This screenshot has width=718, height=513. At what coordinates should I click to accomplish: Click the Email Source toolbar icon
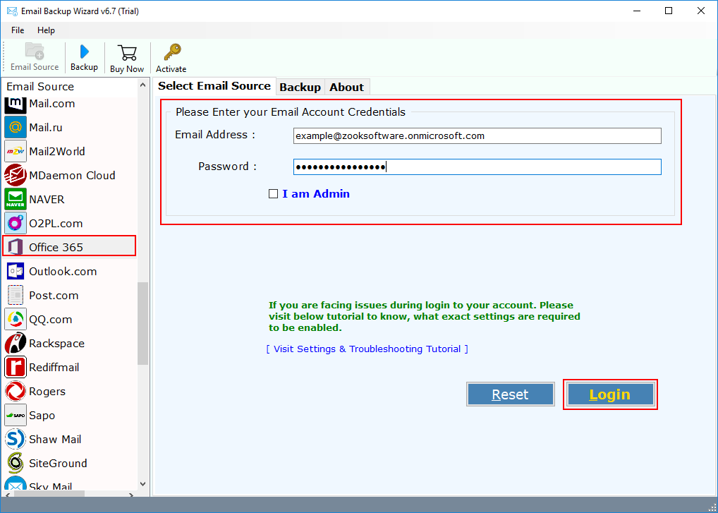tap(35, 51)
